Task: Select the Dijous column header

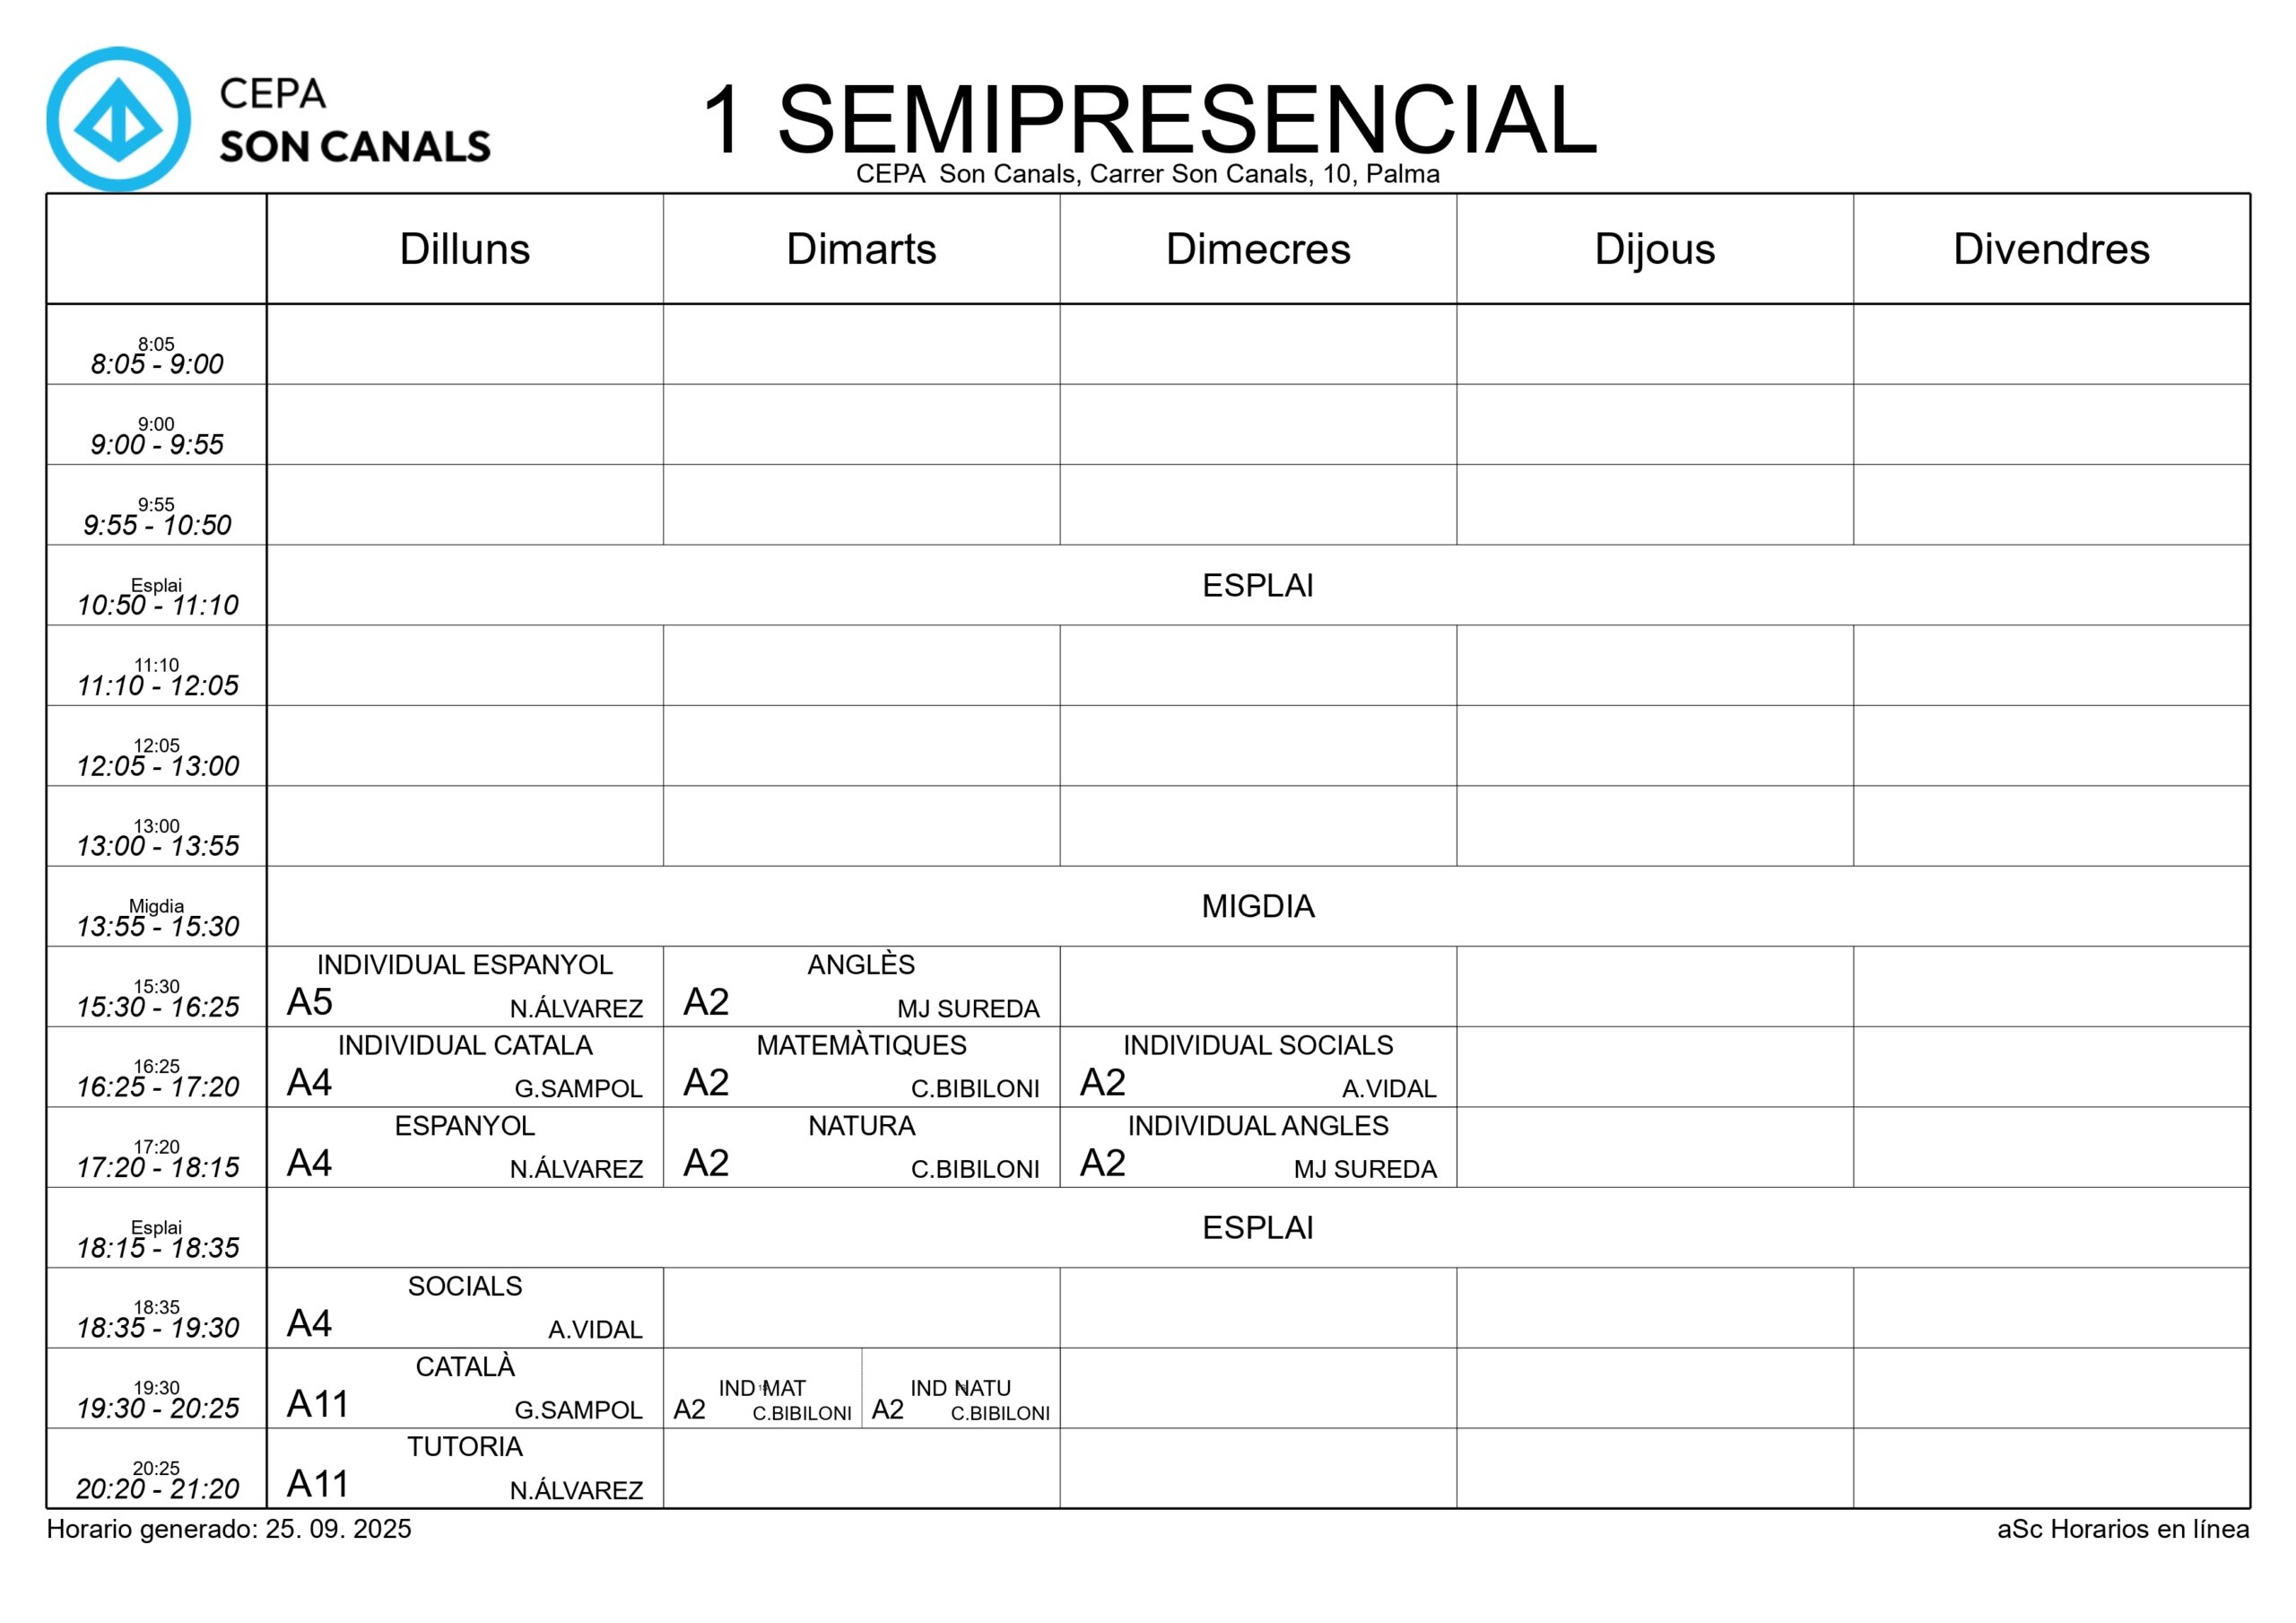Action: coord(1654,249)
